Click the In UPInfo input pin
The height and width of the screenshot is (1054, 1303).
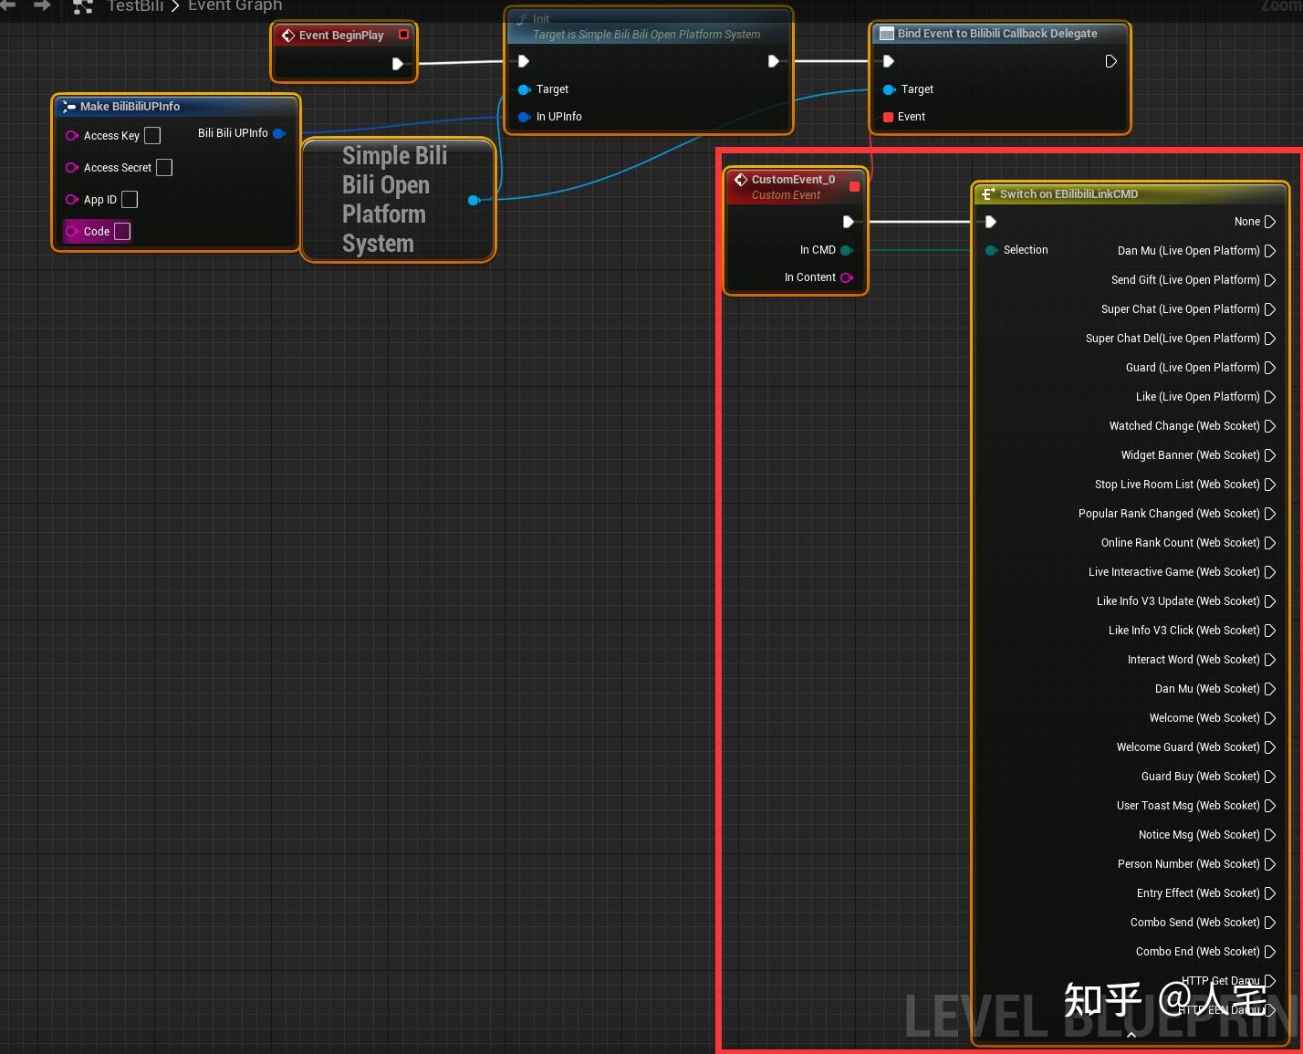click(x=525, y=117)
